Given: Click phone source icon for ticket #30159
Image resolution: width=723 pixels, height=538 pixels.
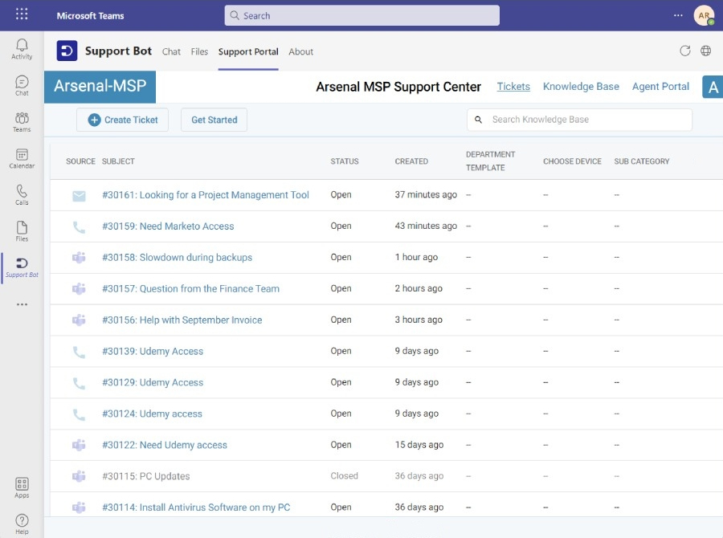Looking at the screenshot, I should (x=79, y=227).
